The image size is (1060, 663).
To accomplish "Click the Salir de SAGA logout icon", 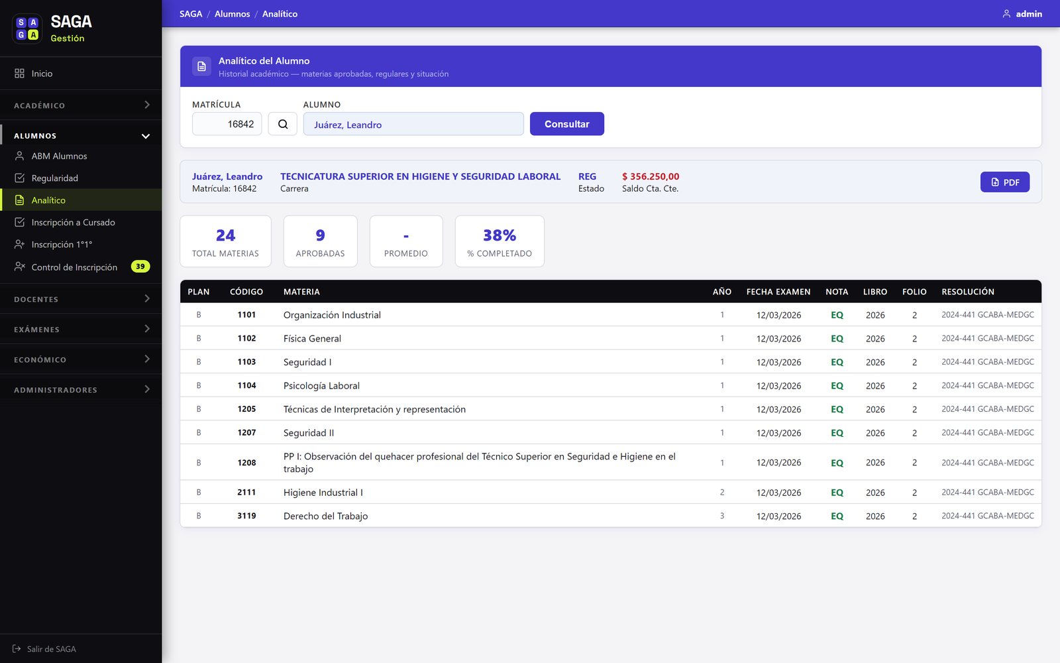I will [17, 648].
